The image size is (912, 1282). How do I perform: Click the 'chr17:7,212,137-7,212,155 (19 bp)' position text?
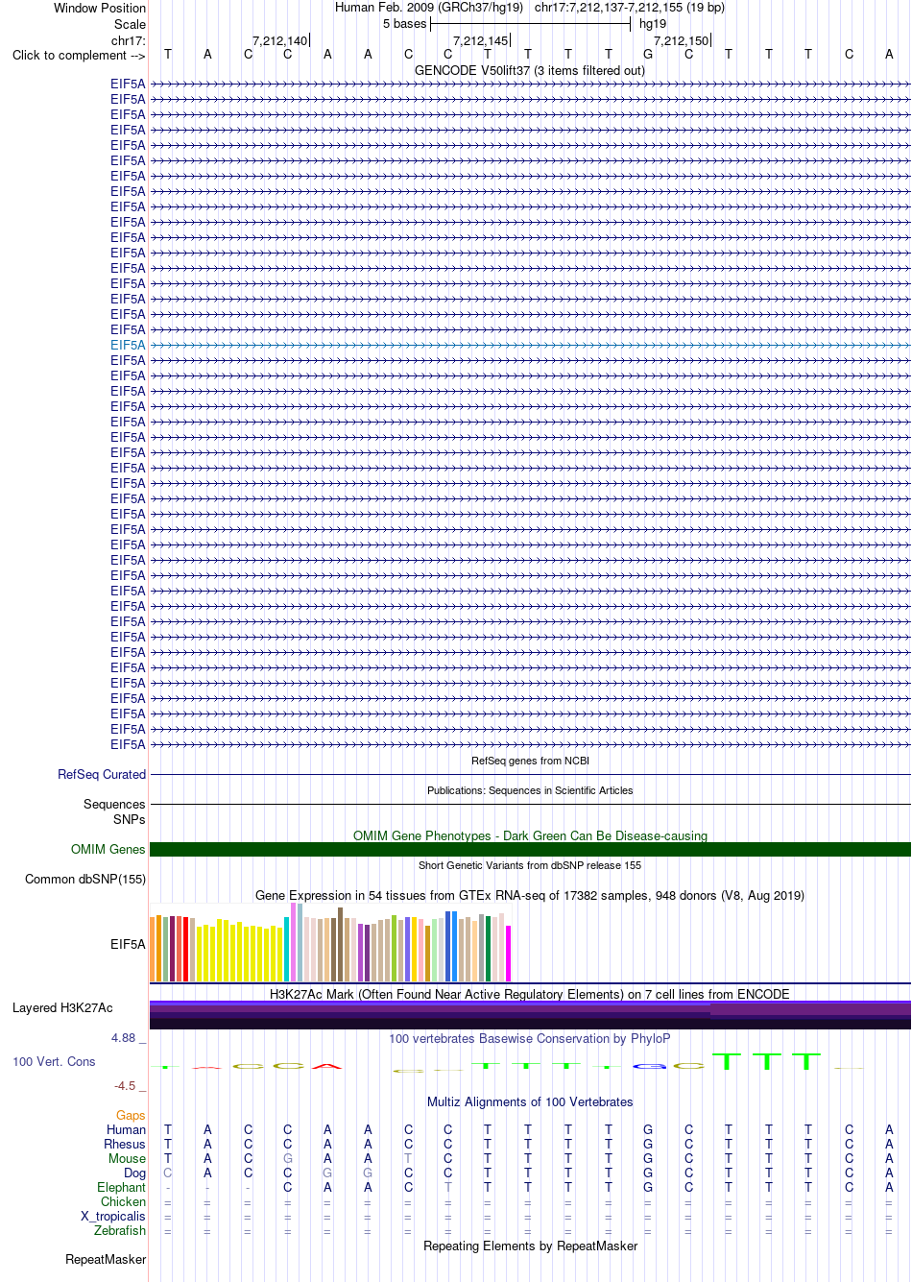click(630, 7)
